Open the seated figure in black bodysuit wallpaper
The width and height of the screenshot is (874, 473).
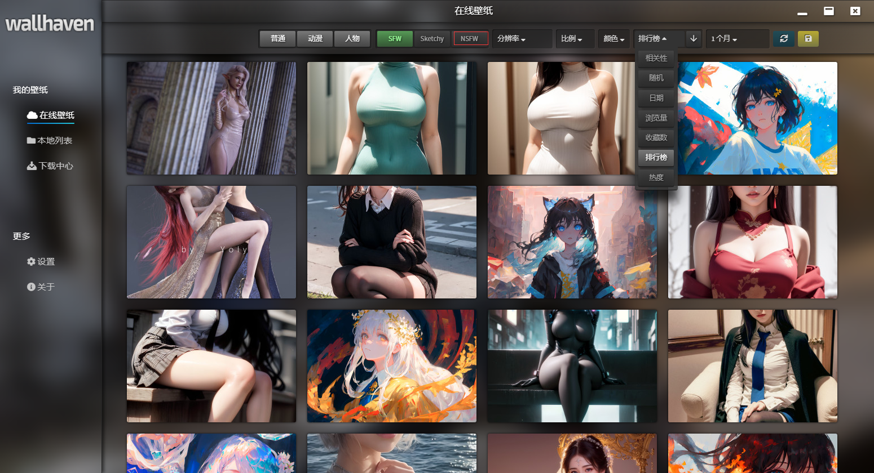[572, 366]
